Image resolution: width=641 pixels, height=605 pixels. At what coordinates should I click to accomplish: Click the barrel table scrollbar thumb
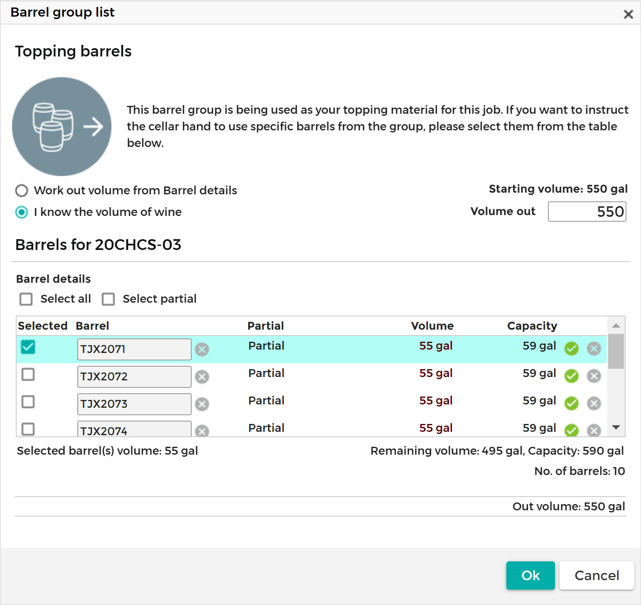tap(616, 351)
